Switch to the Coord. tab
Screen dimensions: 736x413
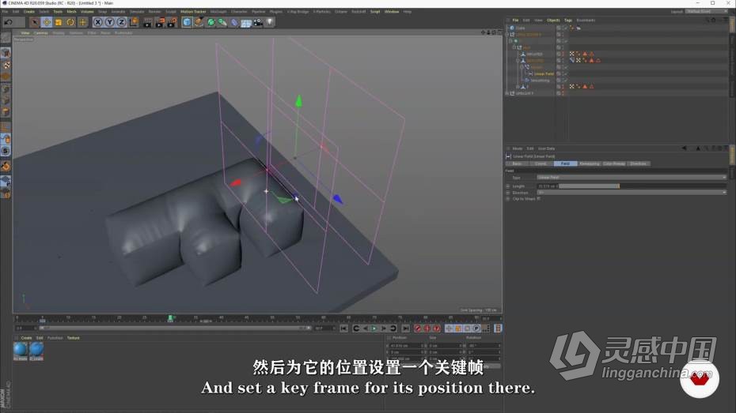(x=541, y=163)
